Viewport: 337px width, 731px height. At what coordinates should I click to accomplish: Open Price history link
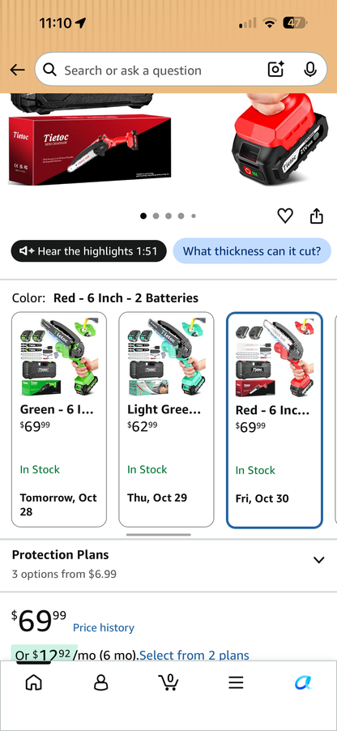[104, 627]
